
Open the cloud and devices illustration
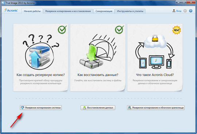[155, 51]
